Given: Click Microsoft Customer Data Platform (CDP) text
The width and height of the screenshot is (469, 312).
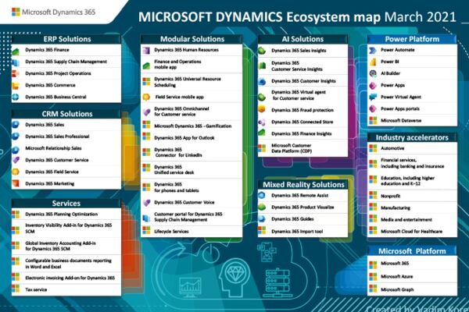Looking at the screenshot, I should click(x=292, y=148).
